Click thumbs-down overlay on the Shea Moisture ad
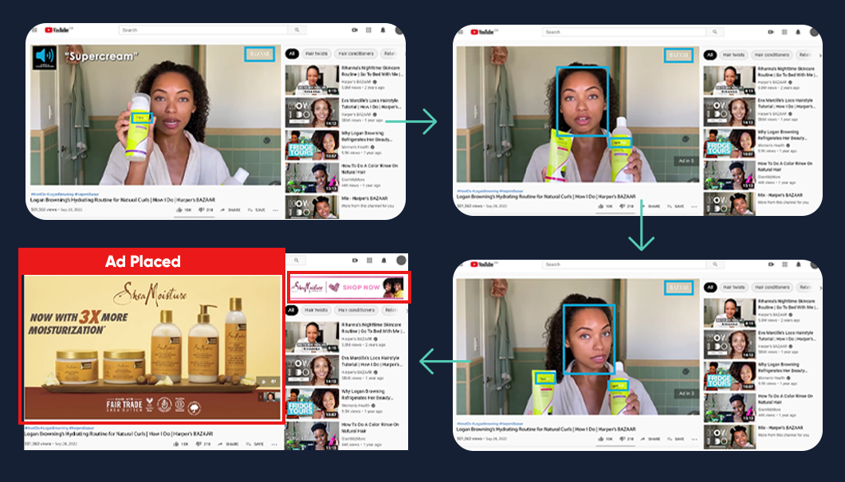 [273, 382]
